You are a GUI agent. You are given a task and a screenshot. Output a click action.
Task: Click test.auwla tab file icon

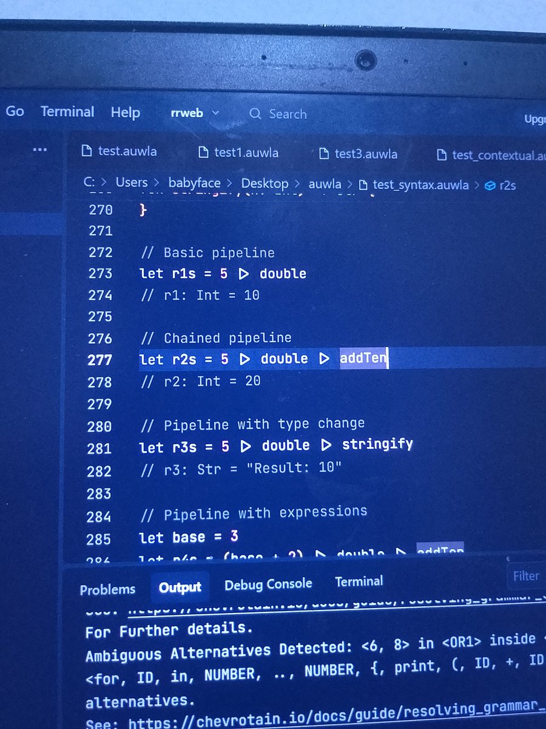(x=87, y=151)
